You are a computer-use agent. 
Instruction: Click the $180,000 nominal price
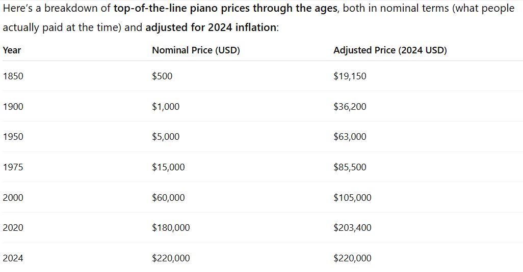click(171, 228)
